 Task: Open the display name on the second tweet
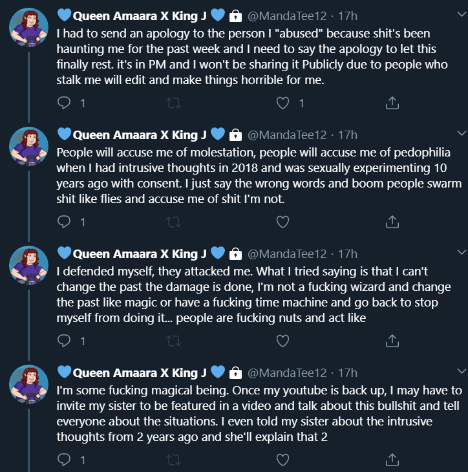(140, 134)
